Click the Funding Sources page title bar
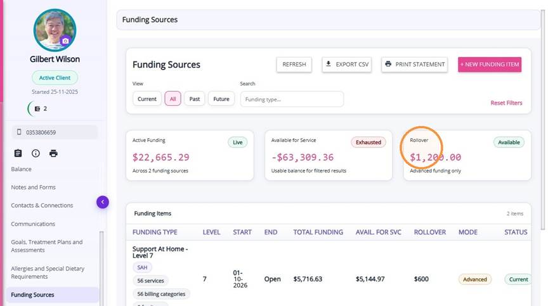 328,20
